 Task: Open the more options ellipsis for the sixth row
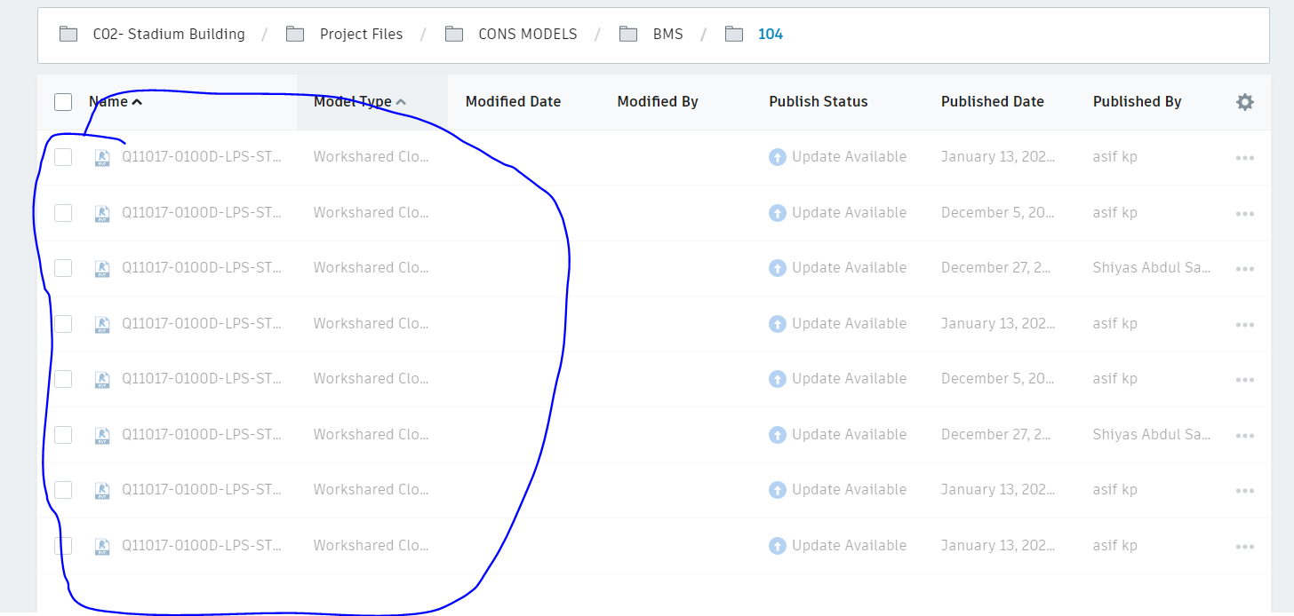coord(1244,436)
